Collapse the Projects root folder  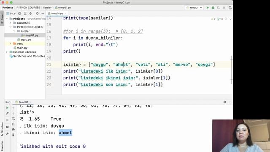7,19
